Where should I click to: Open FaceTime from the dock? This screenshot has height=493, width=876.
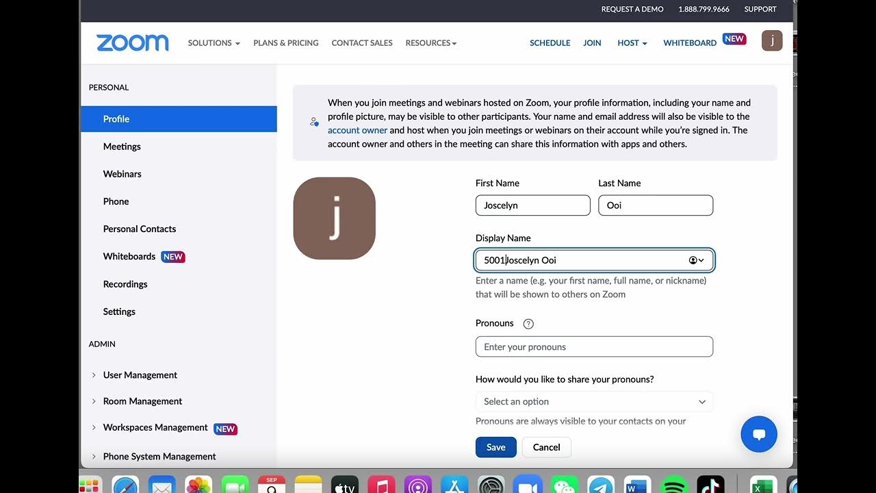pos(235,485)
